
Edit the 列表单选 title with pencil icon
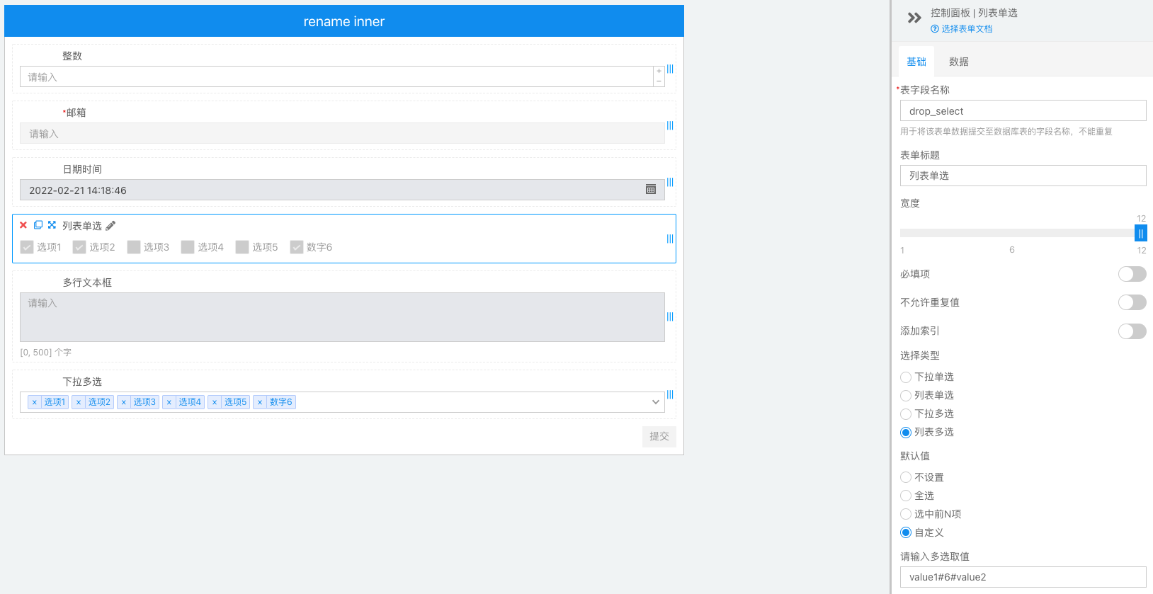click(110, 226)
